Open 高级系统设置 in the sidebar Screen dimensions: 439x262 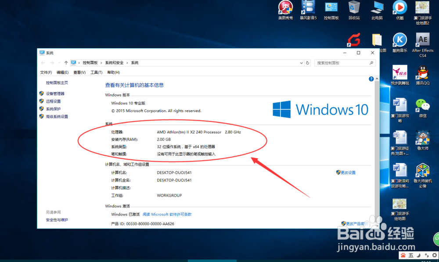[x=57, y=116]
